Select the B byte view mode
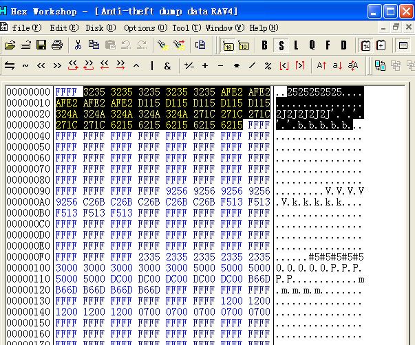The width and height of the screenshot is (415, 345). [264, 45]
